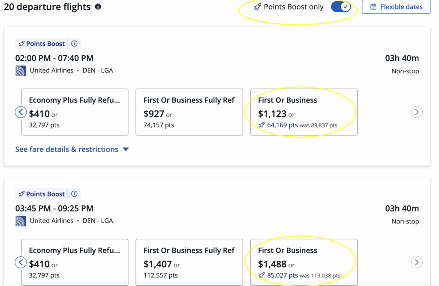Click info icon next to second Points Boost badge
Image resolution: width=439 pixels, height=286 pixels.
[x=74, y=194]
